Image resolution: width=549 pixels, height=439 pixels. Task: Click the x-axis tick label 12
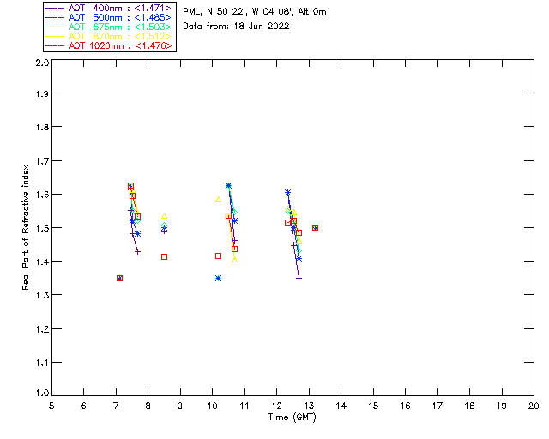(276, 406)
